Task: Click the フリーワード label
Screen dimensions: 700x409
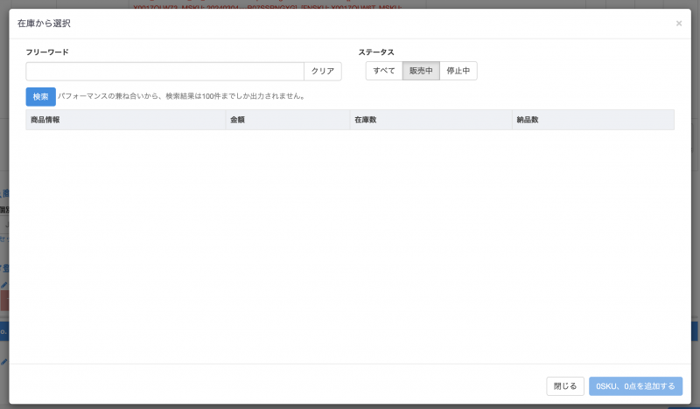Action: point(47,52)
